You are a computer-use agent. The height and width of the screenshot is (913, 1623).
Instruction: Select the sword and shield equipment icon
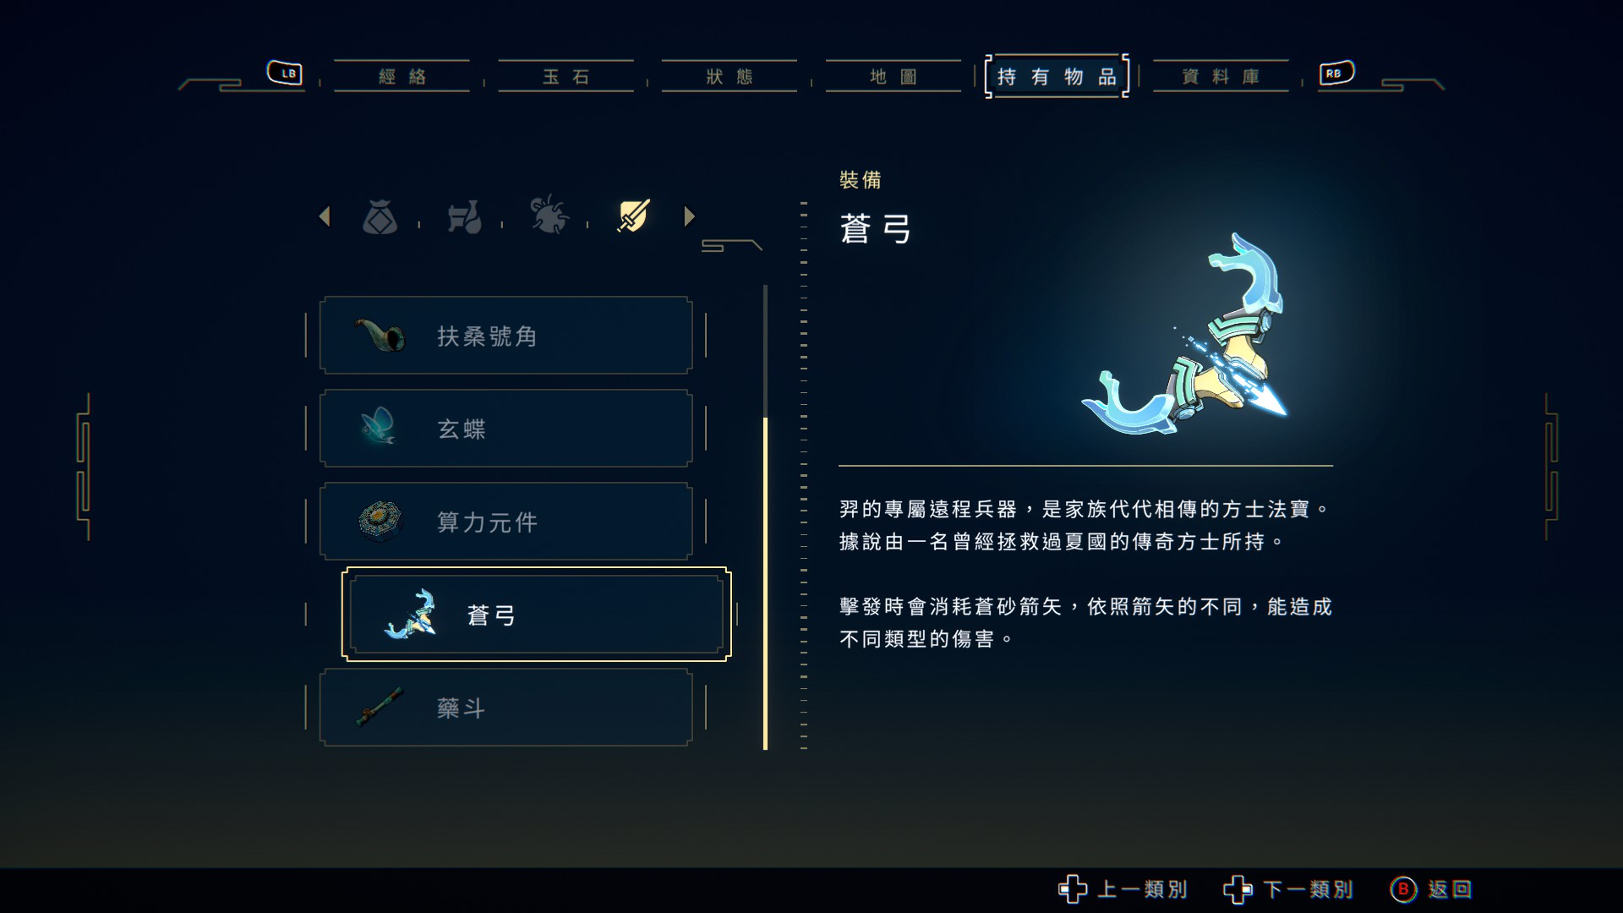[x=633, y=216]
